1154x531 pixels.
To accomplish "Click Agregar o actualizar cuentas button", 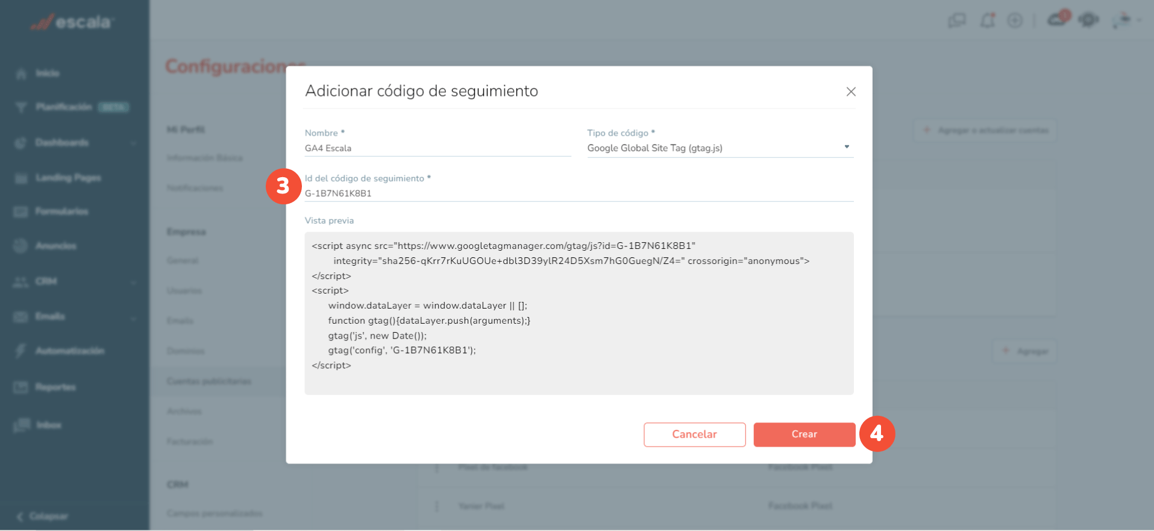I will pos(986,130).
